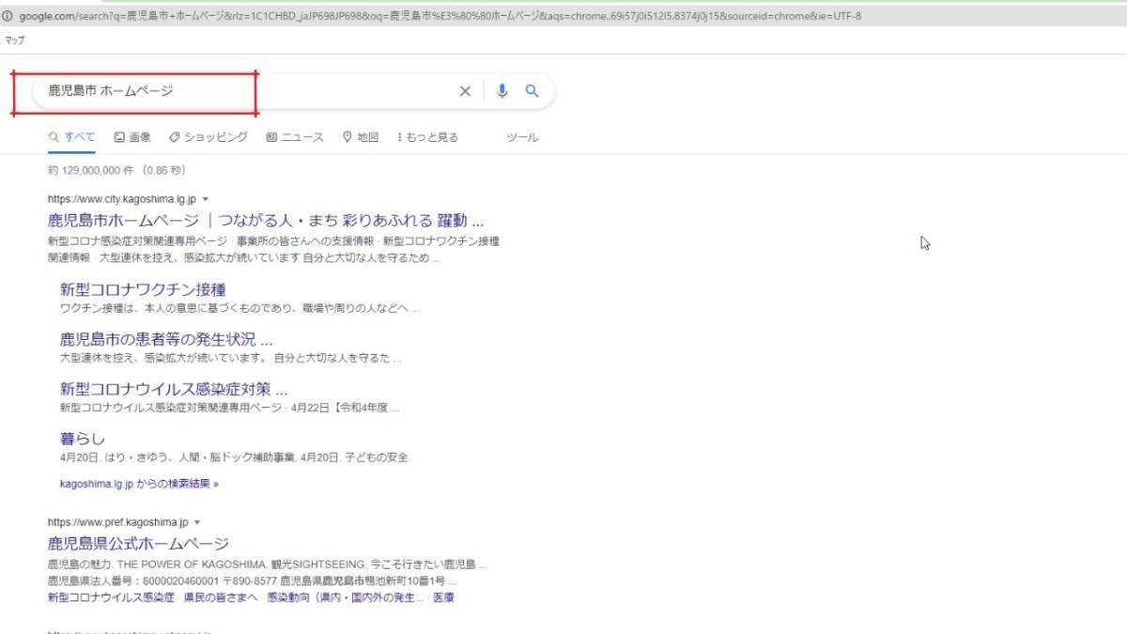
Task: View site information icon in address bar
Action: pos(8,16)
